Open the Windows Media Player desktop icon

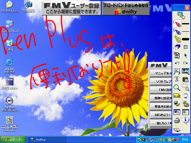tap(10, 104)
